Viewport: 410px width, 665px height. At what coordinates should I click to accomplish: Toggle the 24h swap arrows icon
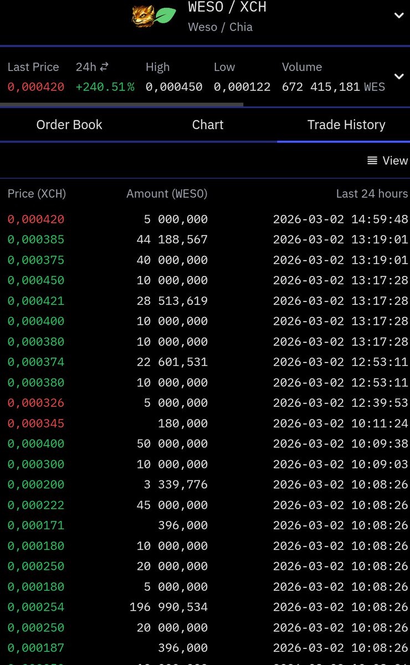tap(104, 66)
